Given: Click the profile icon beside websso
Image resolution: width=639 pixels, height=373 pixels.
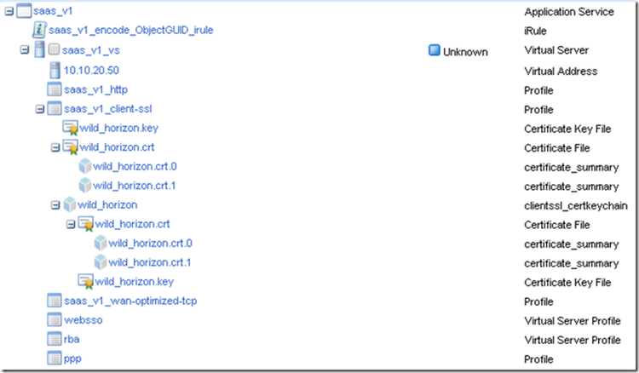Looking at the screenshot, I should click(x=55, y=319).
